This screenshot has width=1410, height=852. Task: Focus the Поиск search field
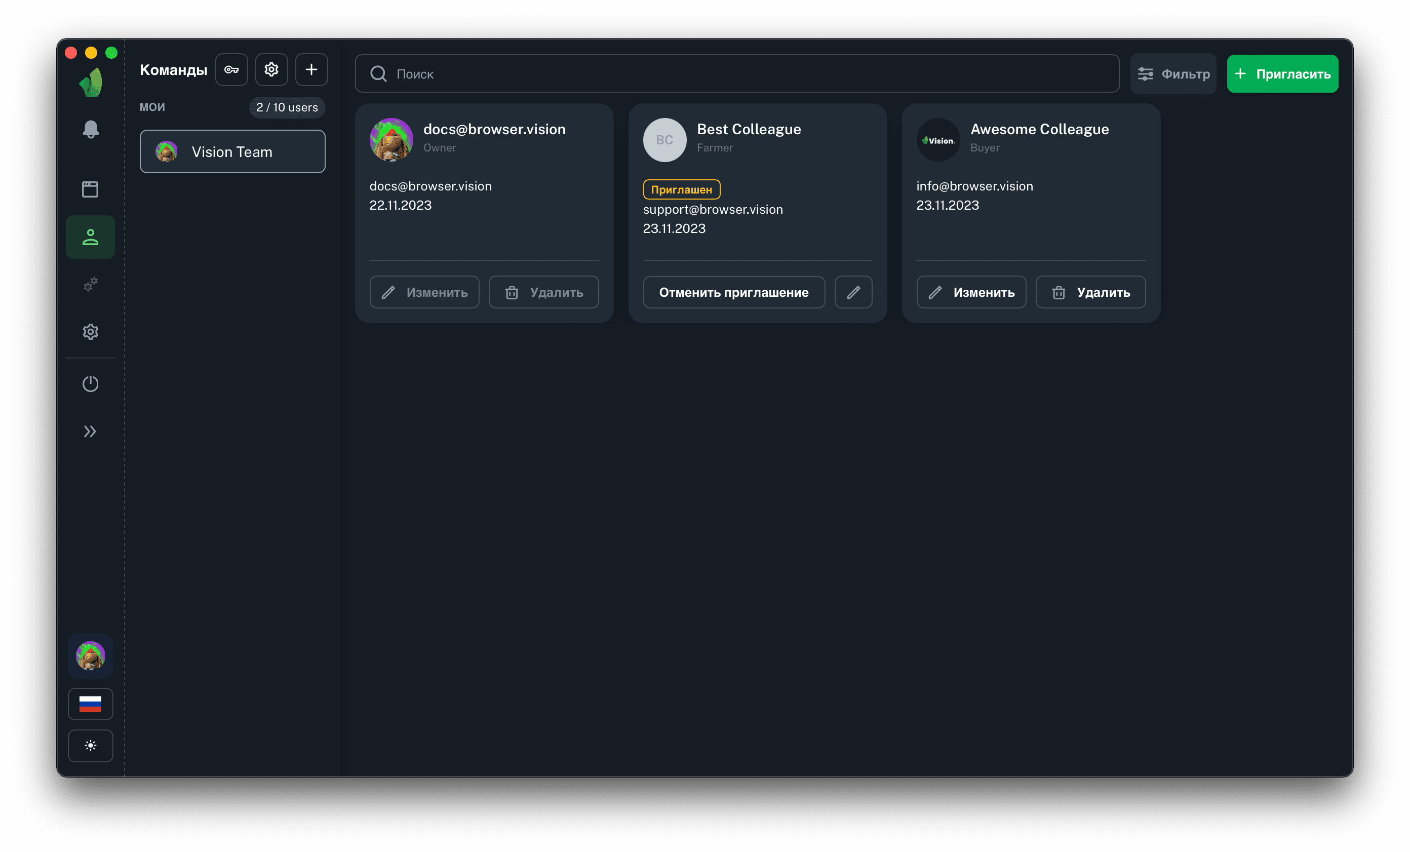pos(737,74)
